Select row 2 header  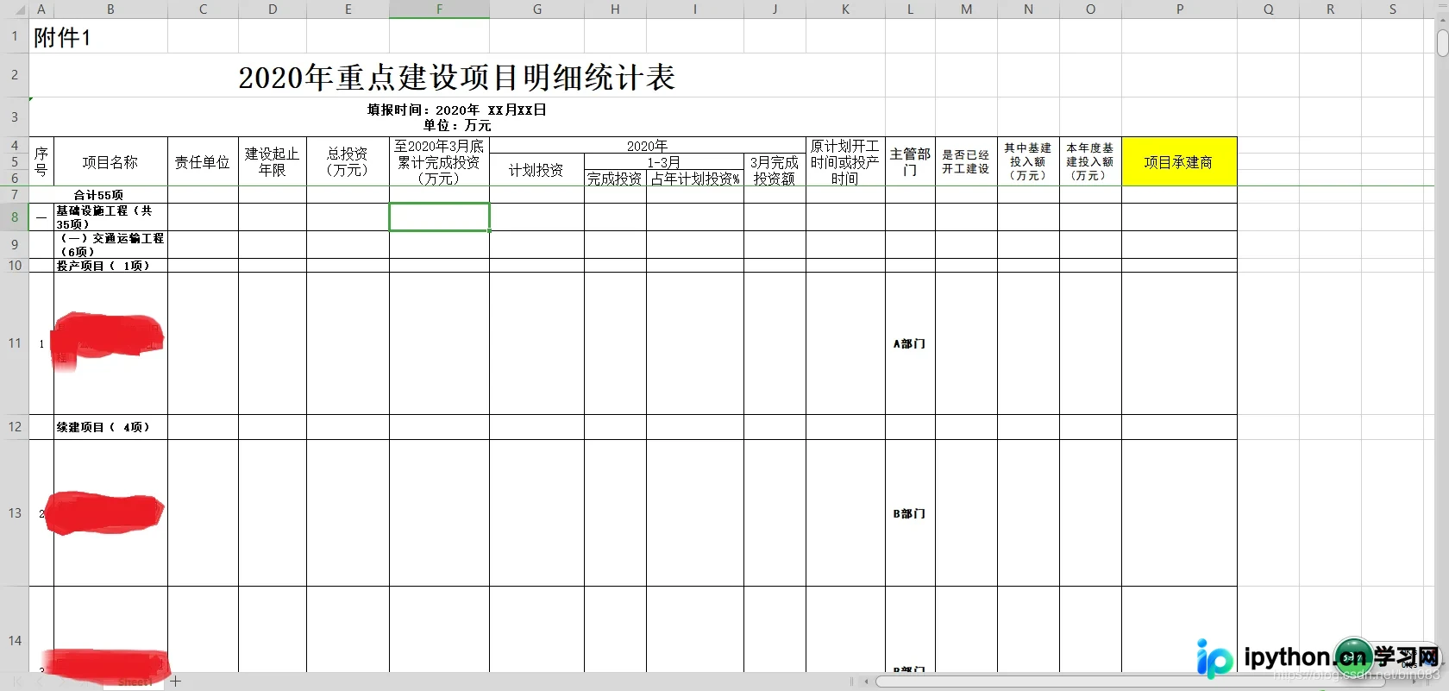pyautogui.click(x=15, y=75)
